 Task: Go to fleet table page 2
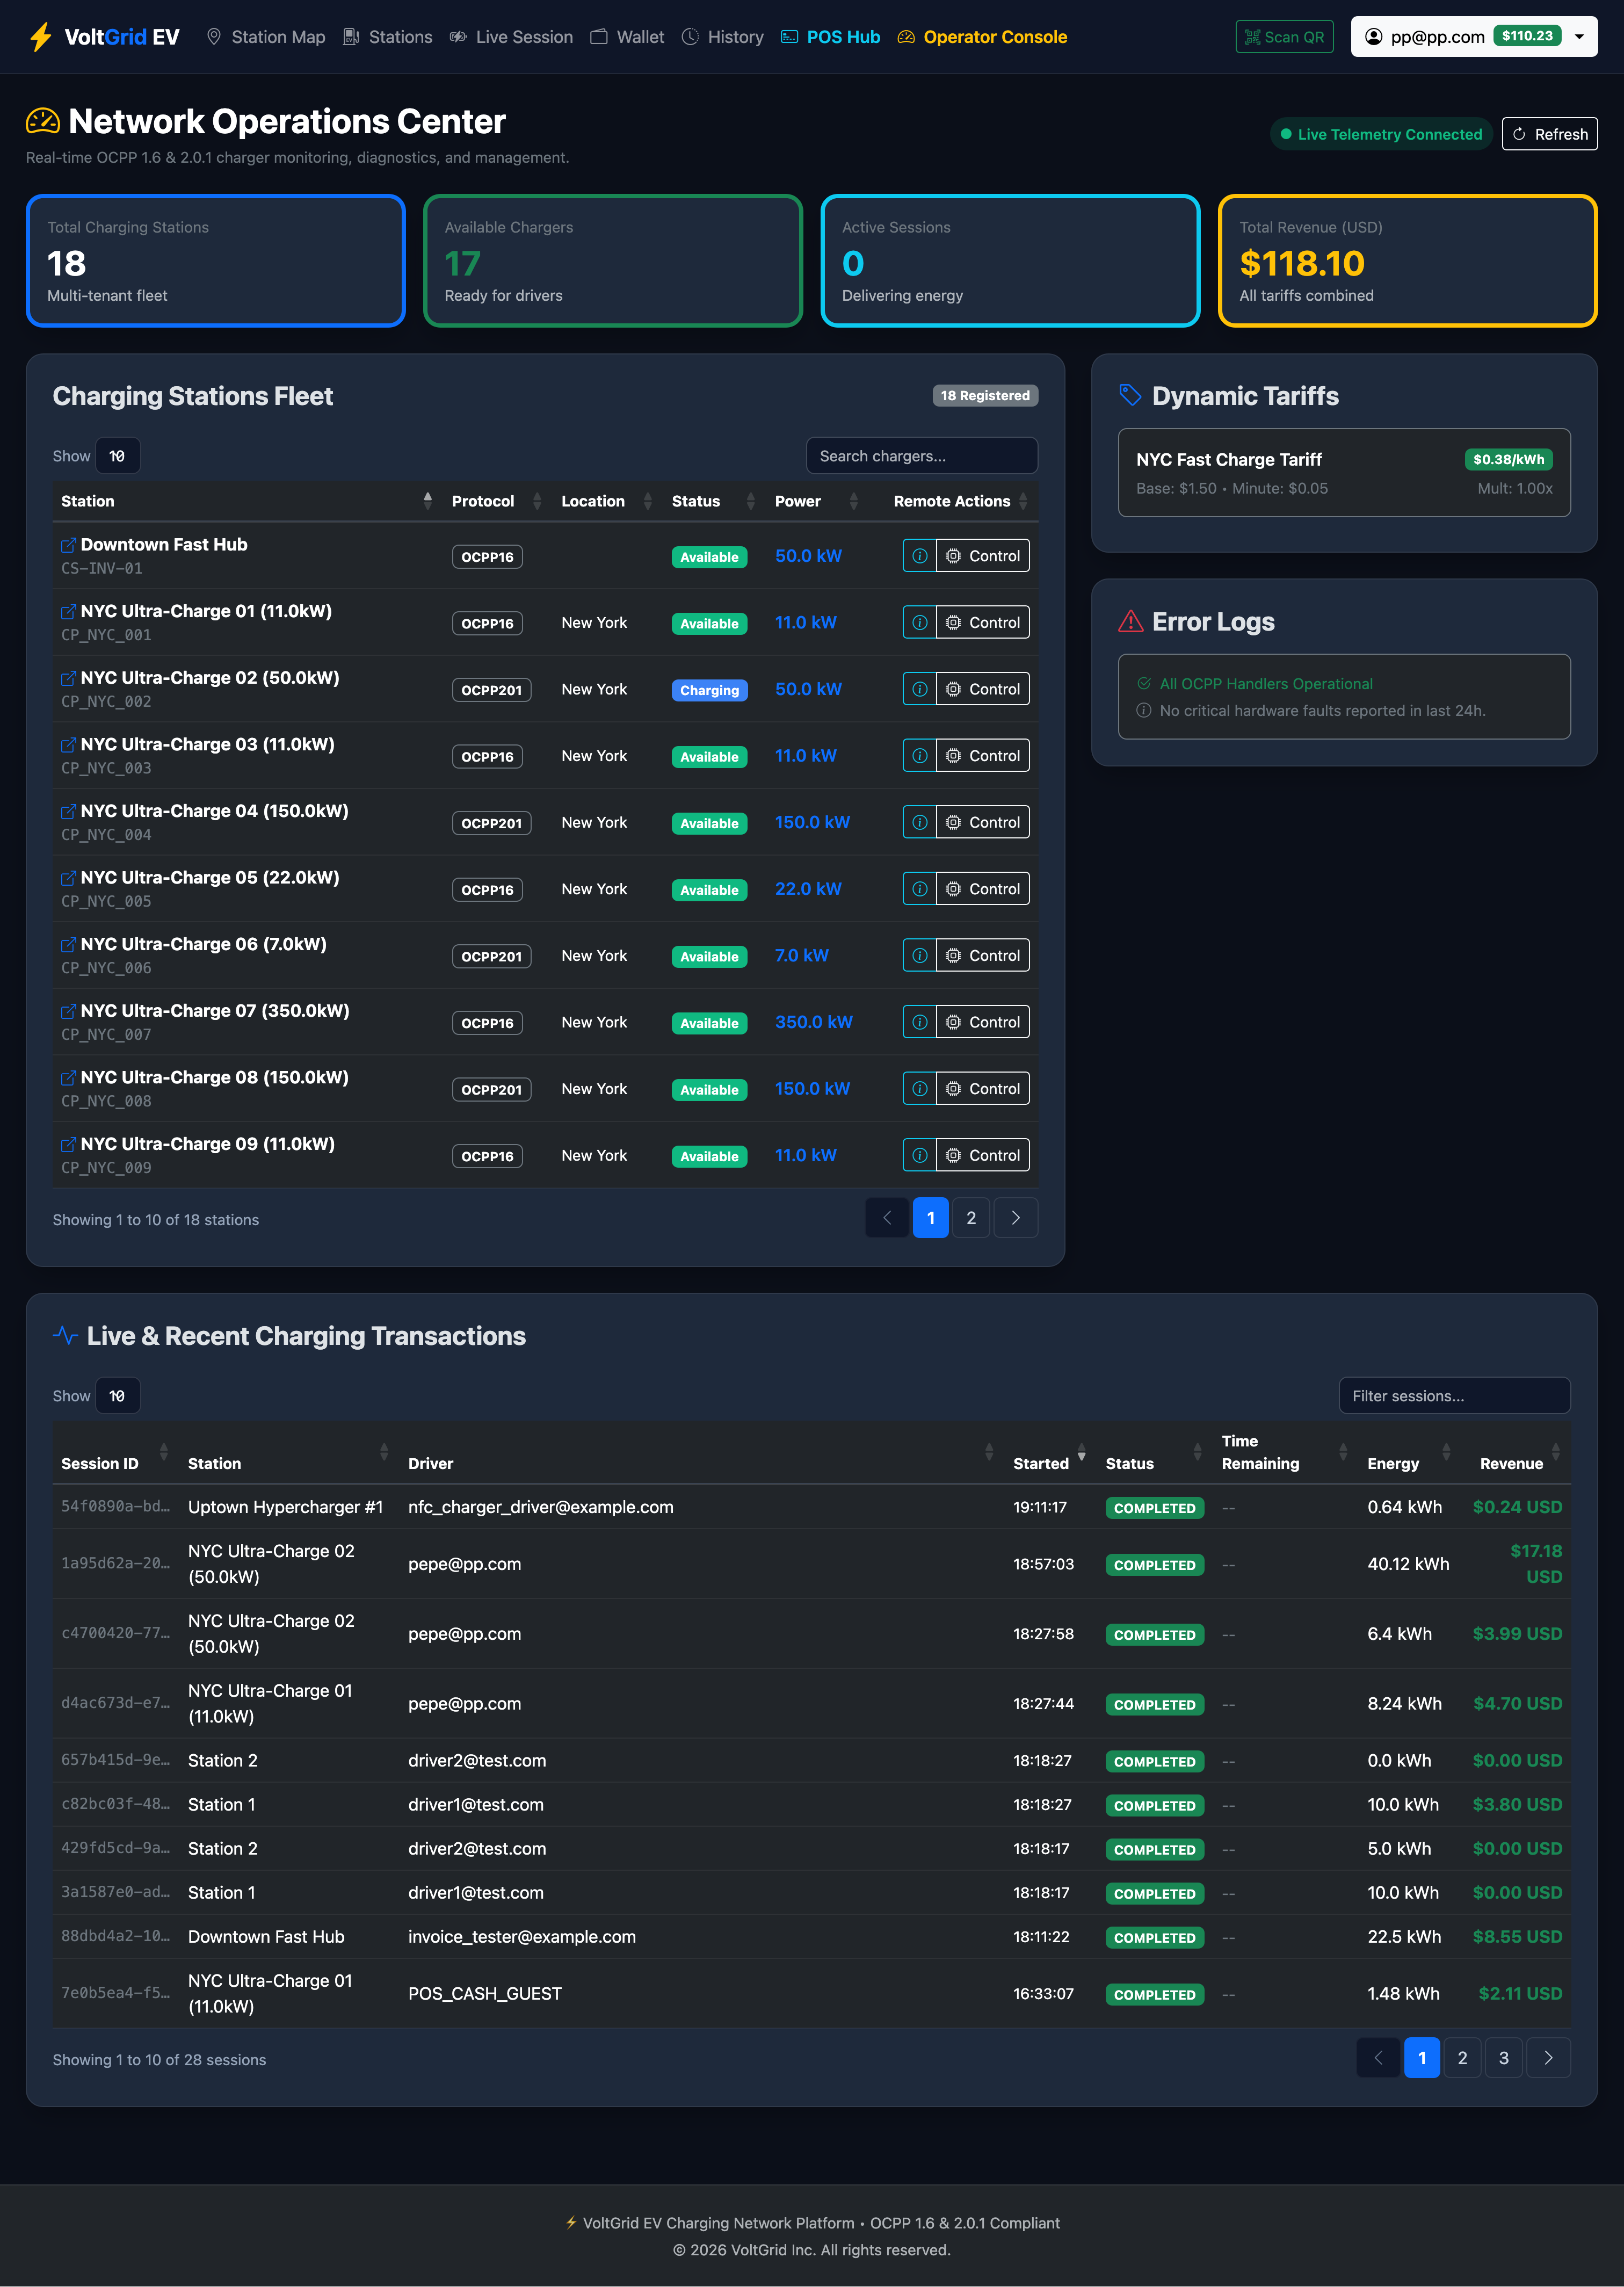(971, 1218)
